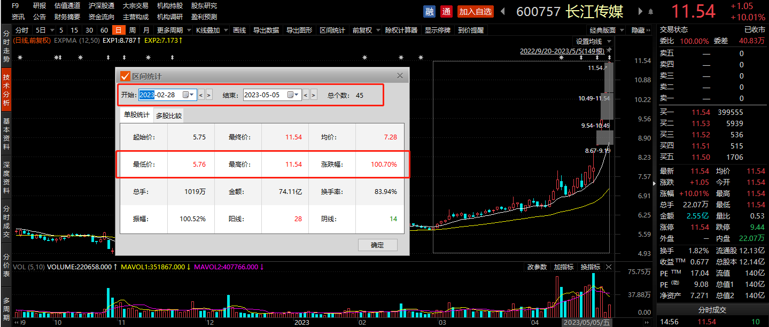Screen dimensions: 769x327
Task: Open 到价提醒 price alert
Action: tap(471, 30)
